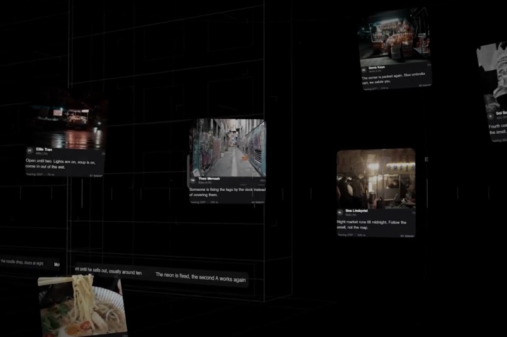Viewport: 507px width, 337px height.
Task: Open Deniz Kaya's profile name
Action: tap(377, 67)
